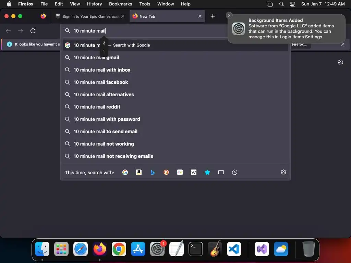This screenshot has width=351, height=263.
Task: Select suggestion '10 minute mail to send email'
Action: [175, 131]
